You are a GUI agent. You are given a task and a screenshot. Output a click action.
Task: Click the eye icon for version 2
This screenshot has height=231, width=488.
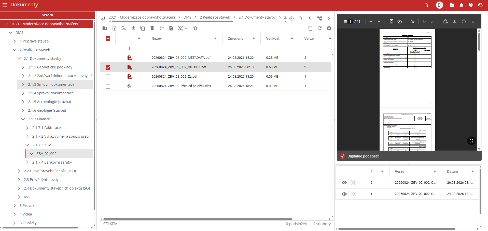point(344,183)
